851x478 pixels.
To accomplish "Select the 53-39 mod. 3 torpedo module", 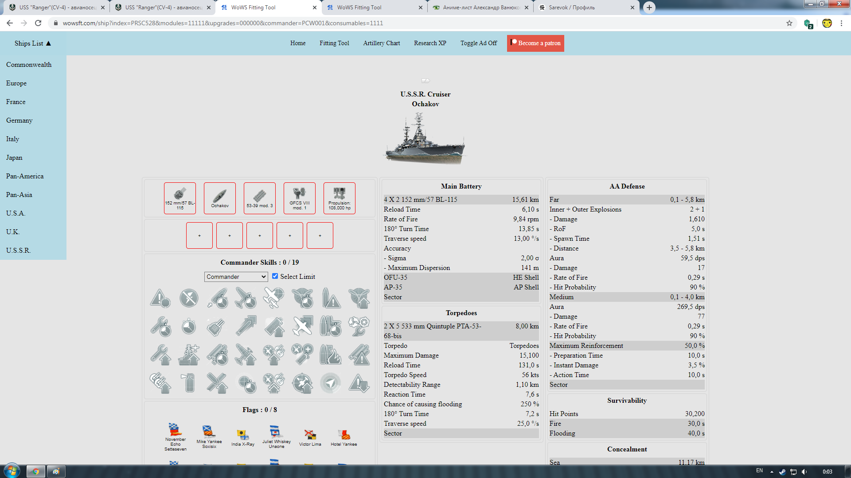I will coord(260,198).
